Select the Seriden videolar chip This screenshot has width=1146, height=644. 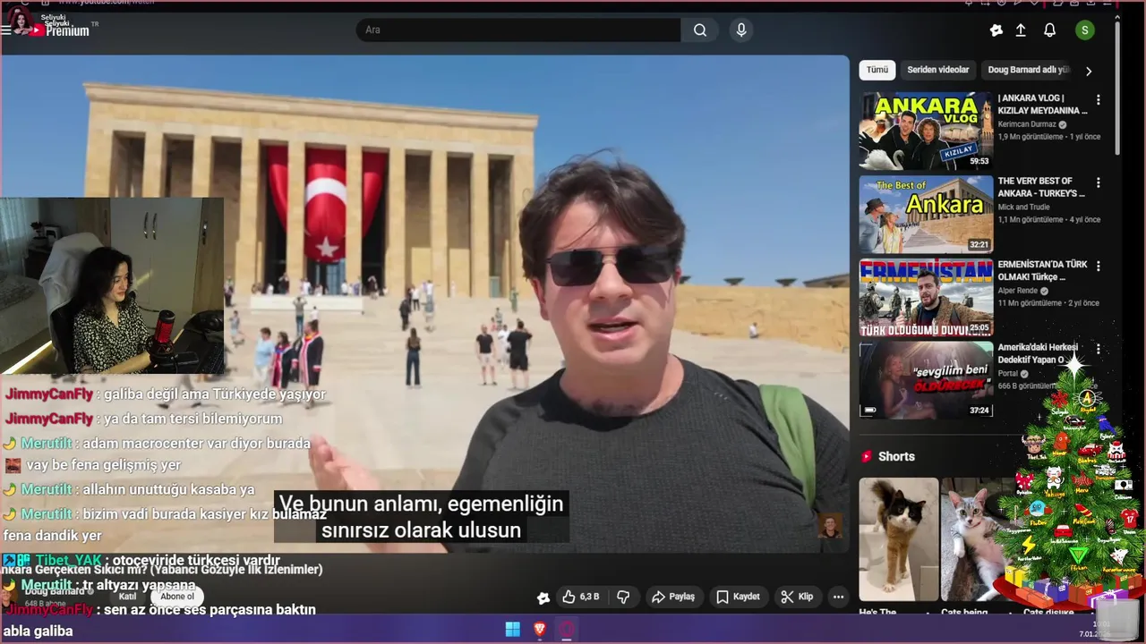point(937,70)
